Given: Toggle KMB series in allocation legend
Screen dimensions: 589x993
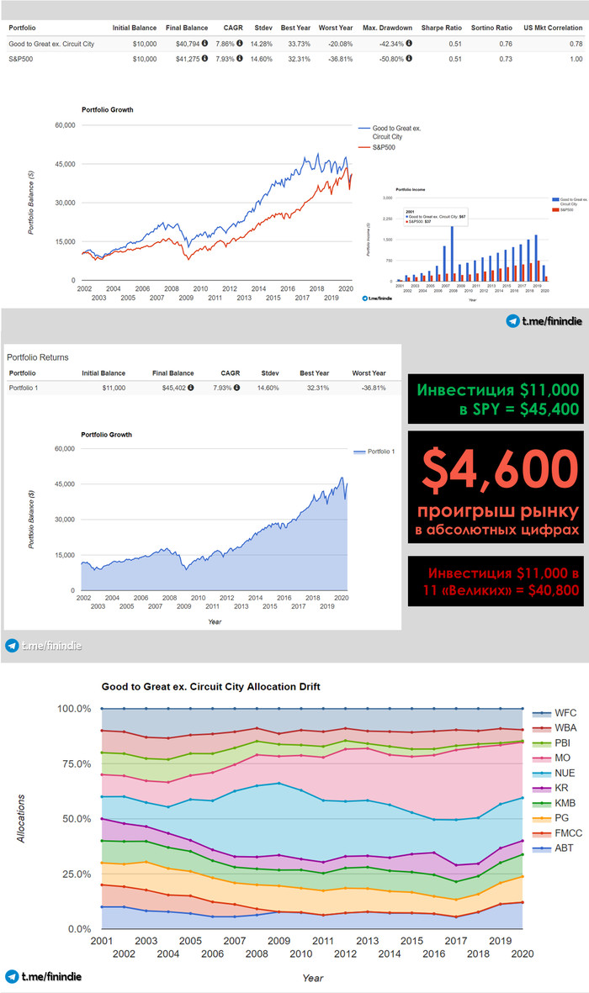Looking at the screenshot, I should (555, 803).
